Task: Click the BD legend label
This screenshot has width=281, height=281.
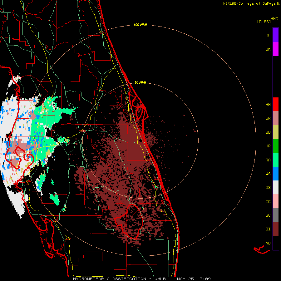Action: pyautogui.click(x=268, y=132)
